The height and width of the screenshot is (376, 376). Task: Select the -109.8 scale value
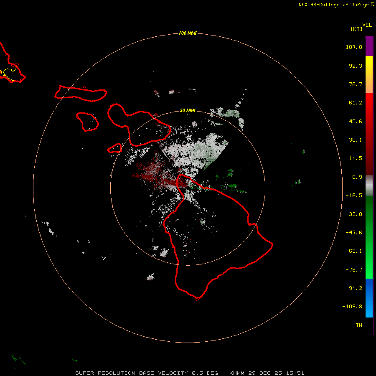point(352,307)
